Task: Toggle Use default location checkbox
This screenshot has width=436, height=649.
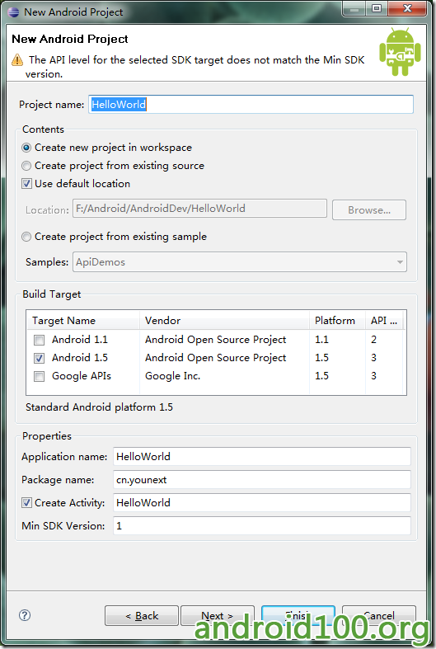Action: (27, 183)
